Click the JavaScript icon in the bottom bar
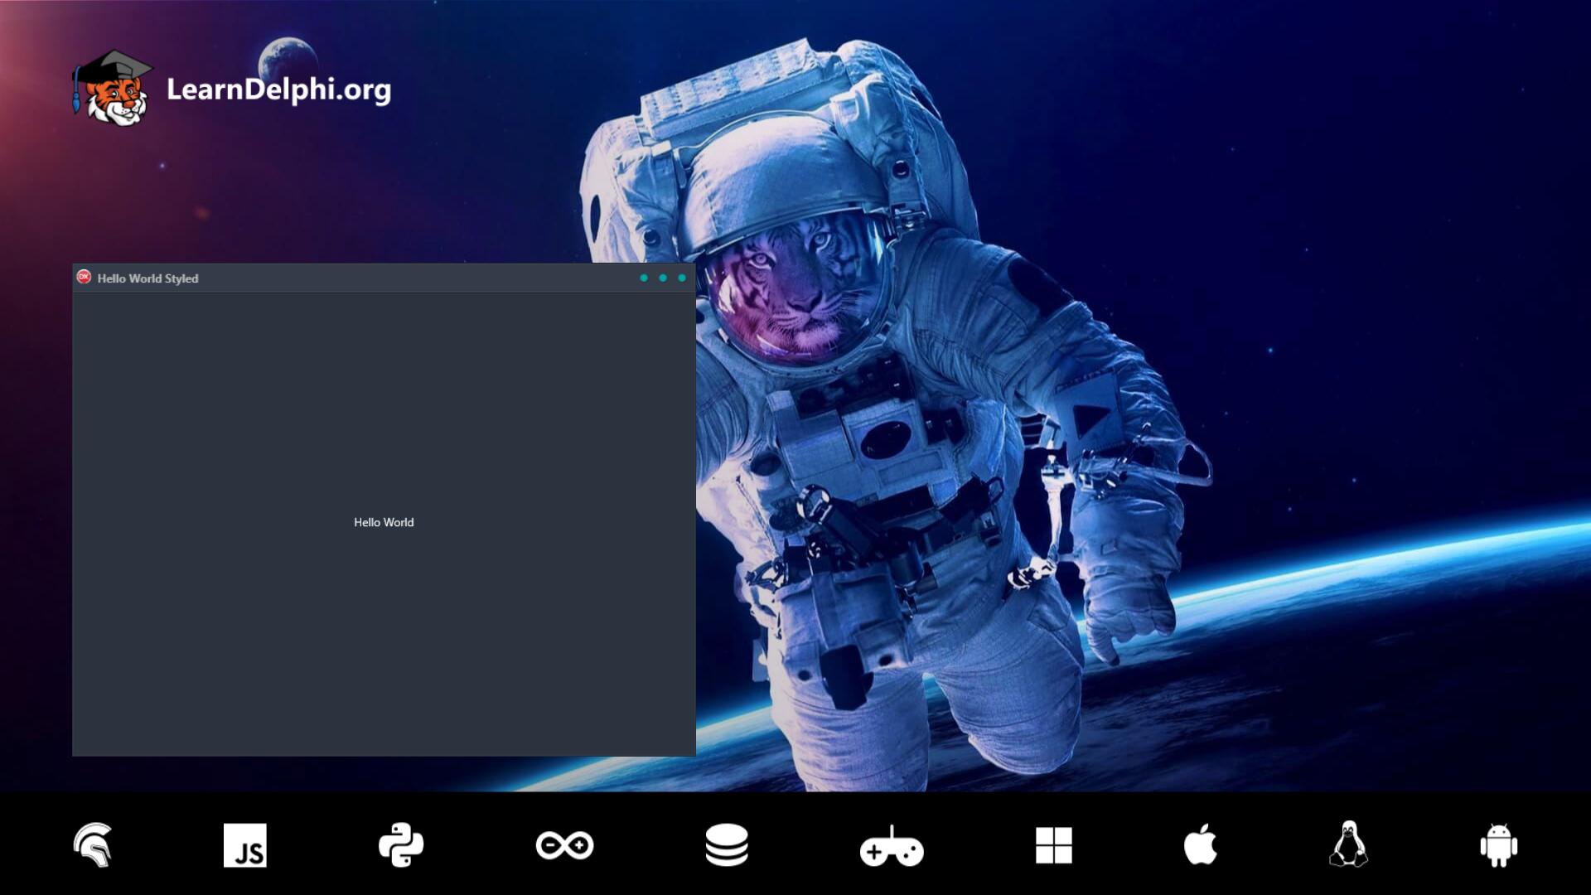Screen dimensions: 1591x895 coord(246,845)
